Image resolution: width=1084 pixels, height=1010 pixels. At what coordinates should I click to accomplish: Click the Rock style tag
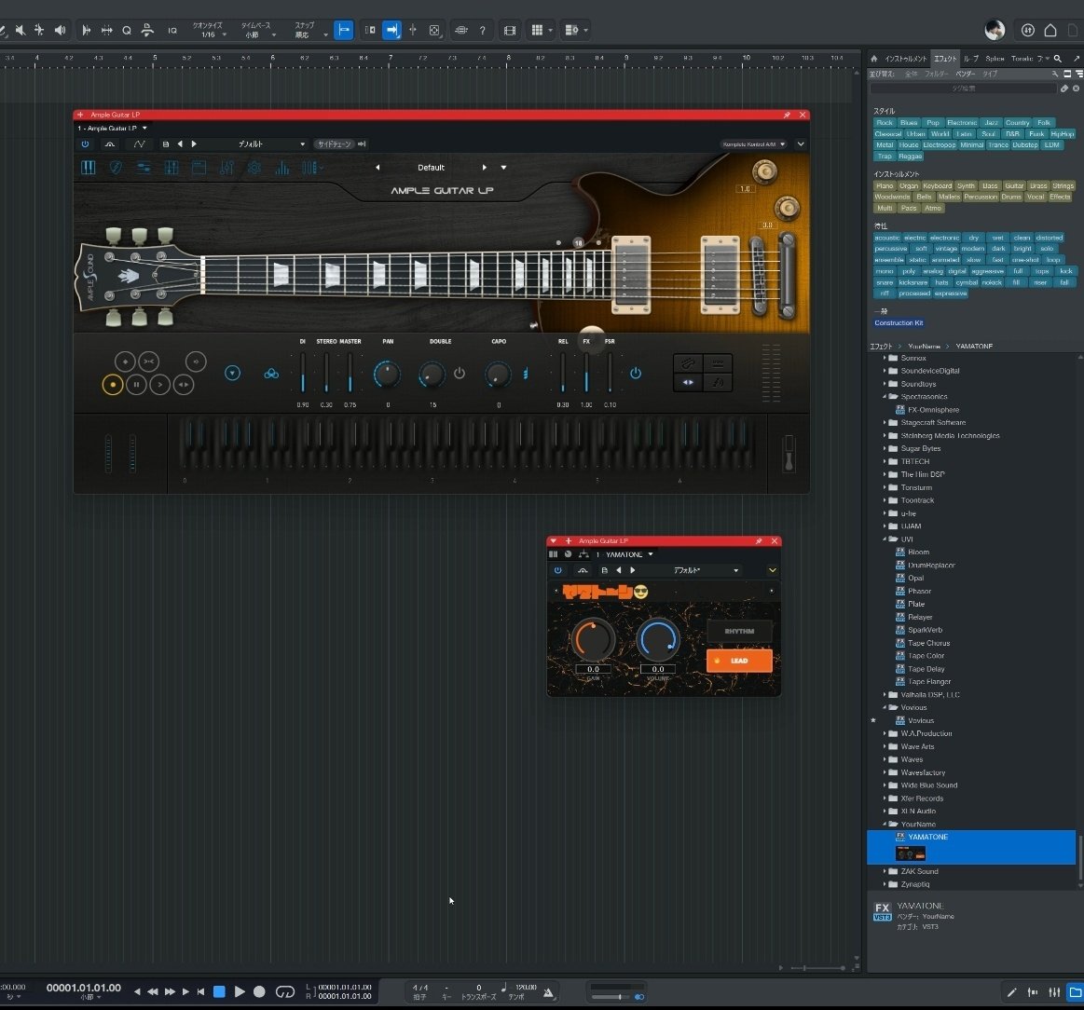(885, 123)
